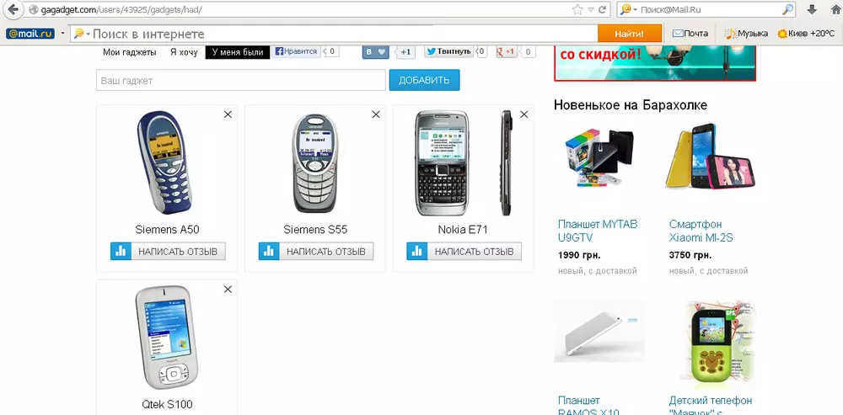Remove Siemens A50 with its X icon

click(x=228, y=114)
